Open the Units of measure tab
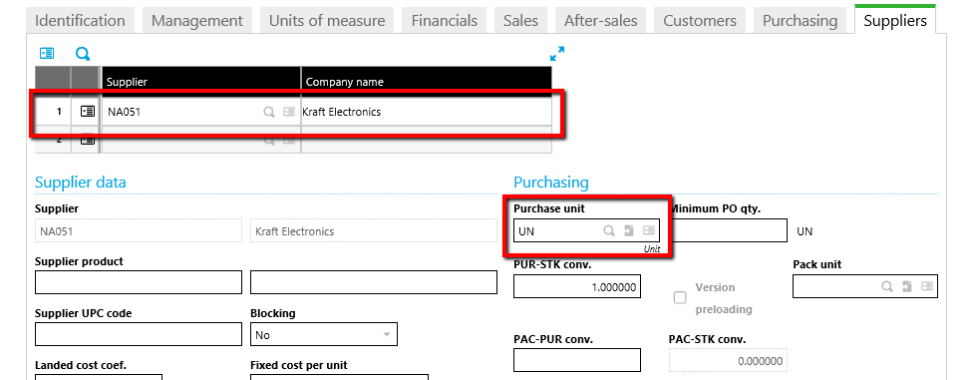 [x=327, y=20]
